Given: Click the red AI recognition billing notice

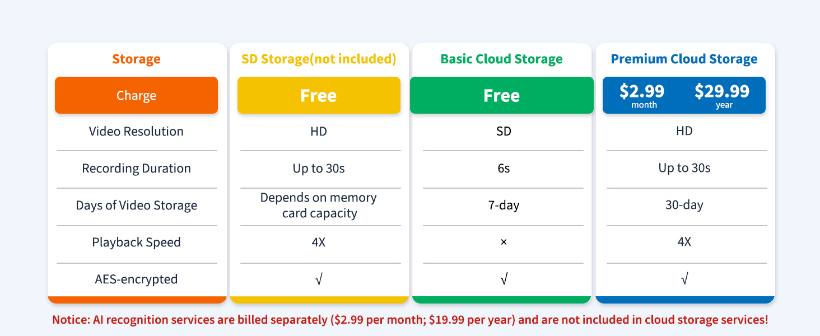Looking at the screenshot, I should coord(410,320).
